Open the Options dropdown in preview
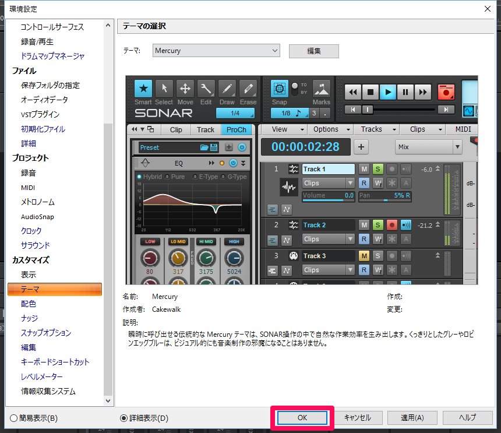Screen dimensions: 501x433 point(330,129)
